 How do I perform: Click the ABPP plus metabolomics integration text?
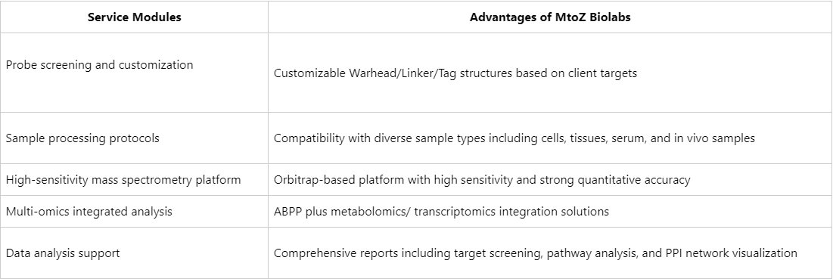pyautogui.click(x=442, y=212)
